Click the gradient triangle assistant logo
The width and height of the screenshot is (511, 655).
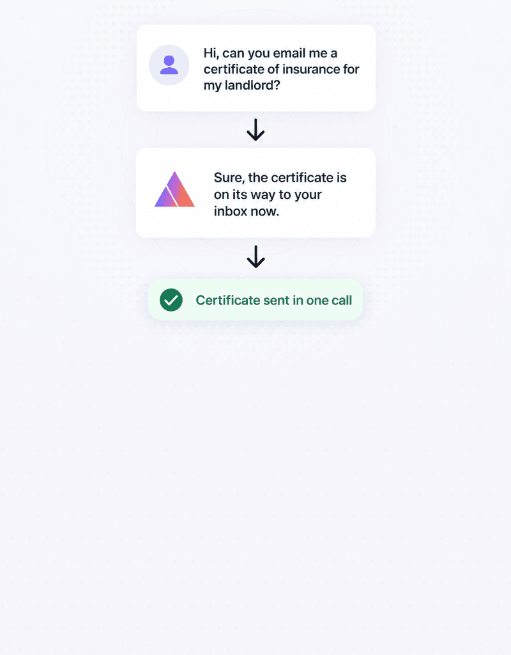click(175, 189)
